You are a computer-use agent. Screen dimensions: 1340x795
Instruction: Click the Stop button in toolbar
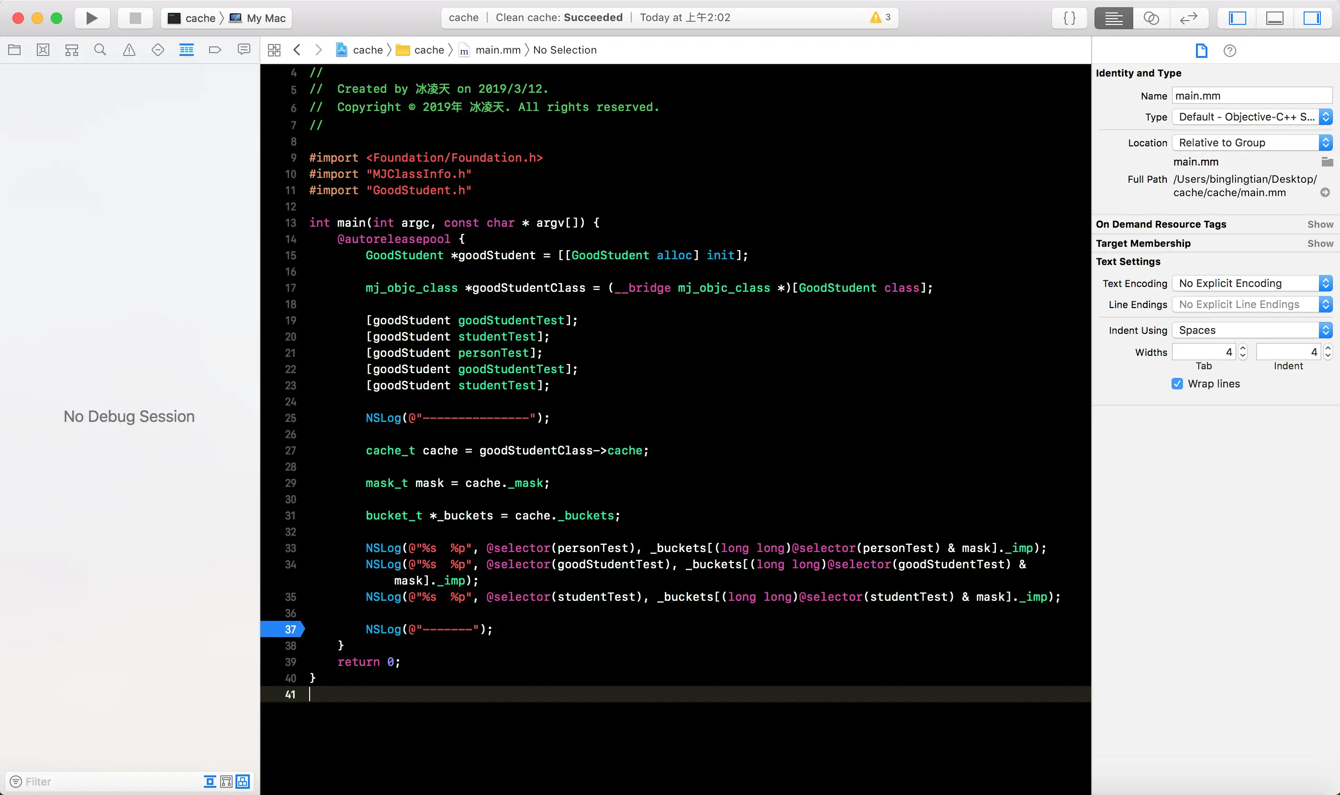pyautogui.click(x=135, y=18)
